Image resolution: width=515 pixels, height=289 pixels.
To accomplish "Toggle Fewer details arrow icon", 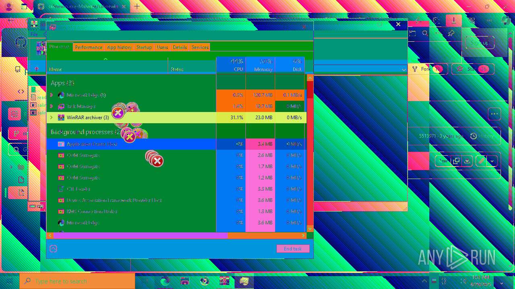I will point(53,249).
